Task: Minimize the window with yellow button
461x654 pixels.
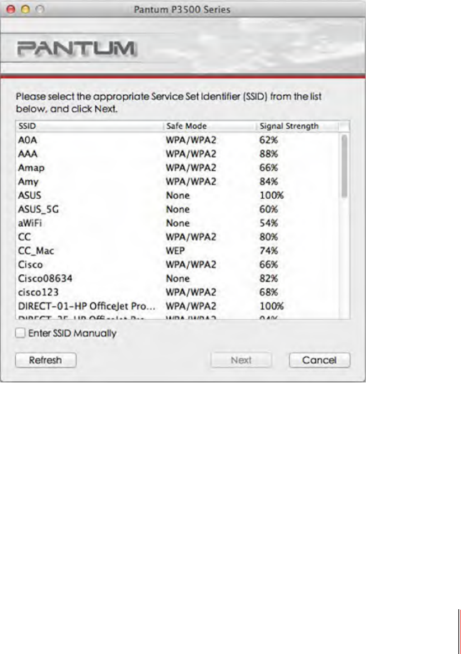Action: click(25, 9)
